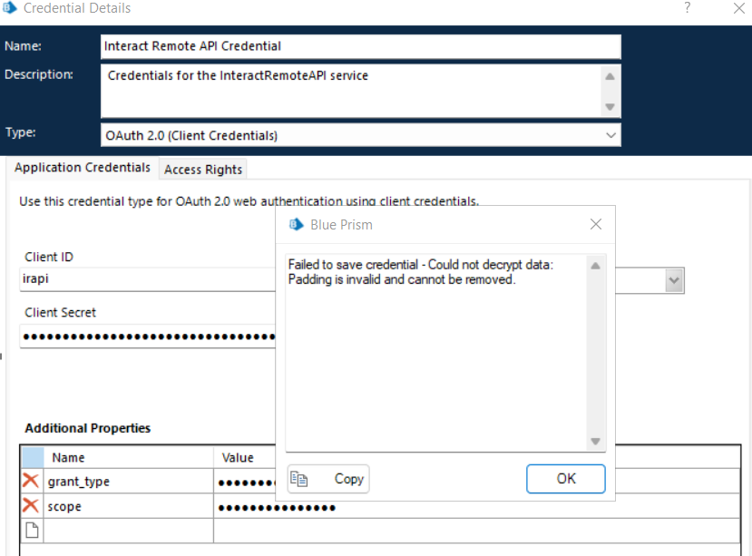The image size is (752, 556).
Task: Click the Blue Prism dialog logo icon
Action: click(x=296, y=224)
